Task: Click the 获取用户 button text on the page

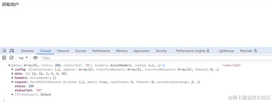Action: (10, 5)
